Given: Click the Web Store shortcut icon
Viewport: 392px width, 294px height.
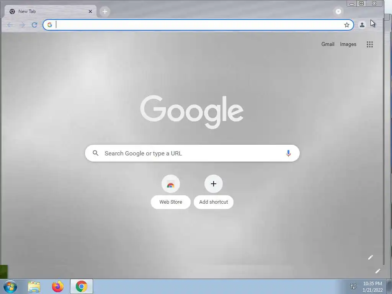Looking at the screenshot, I should point(171,184).
